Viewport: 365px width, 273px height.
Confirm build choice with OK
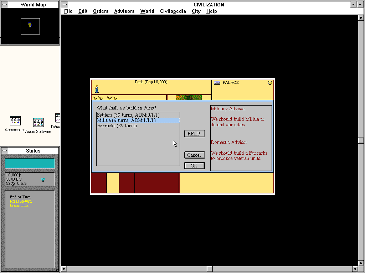194,166
